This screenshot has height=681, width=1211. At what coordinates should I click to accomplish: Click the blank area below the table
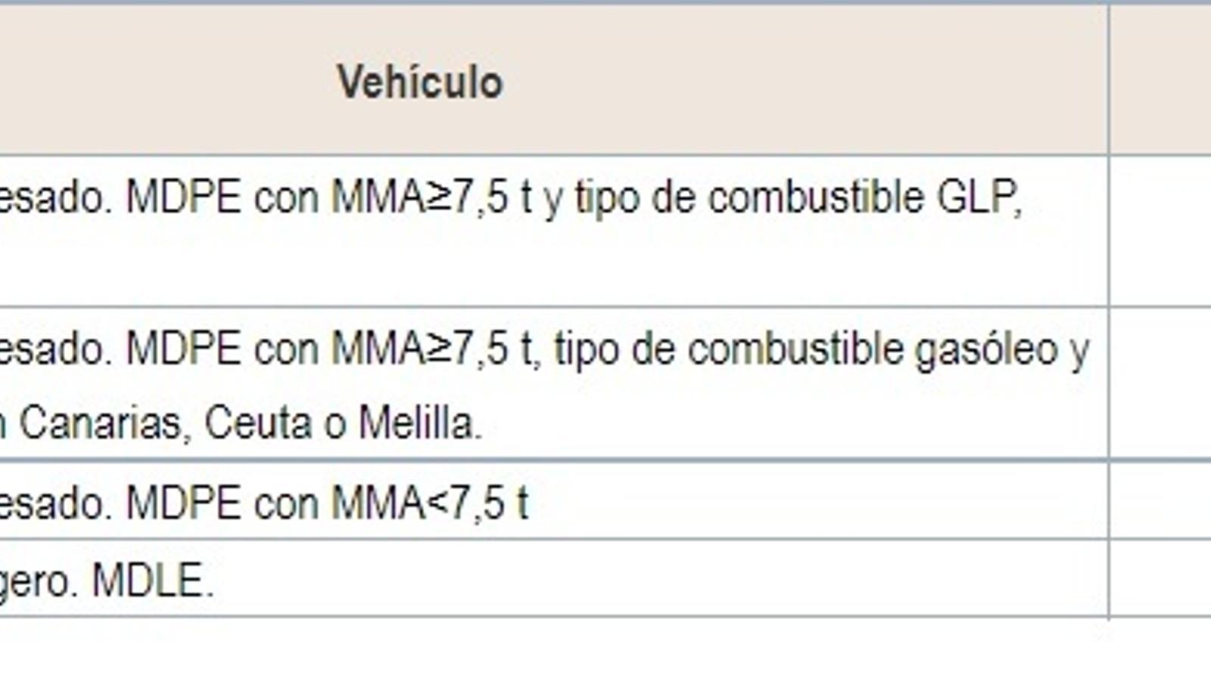tap(605, 651)
